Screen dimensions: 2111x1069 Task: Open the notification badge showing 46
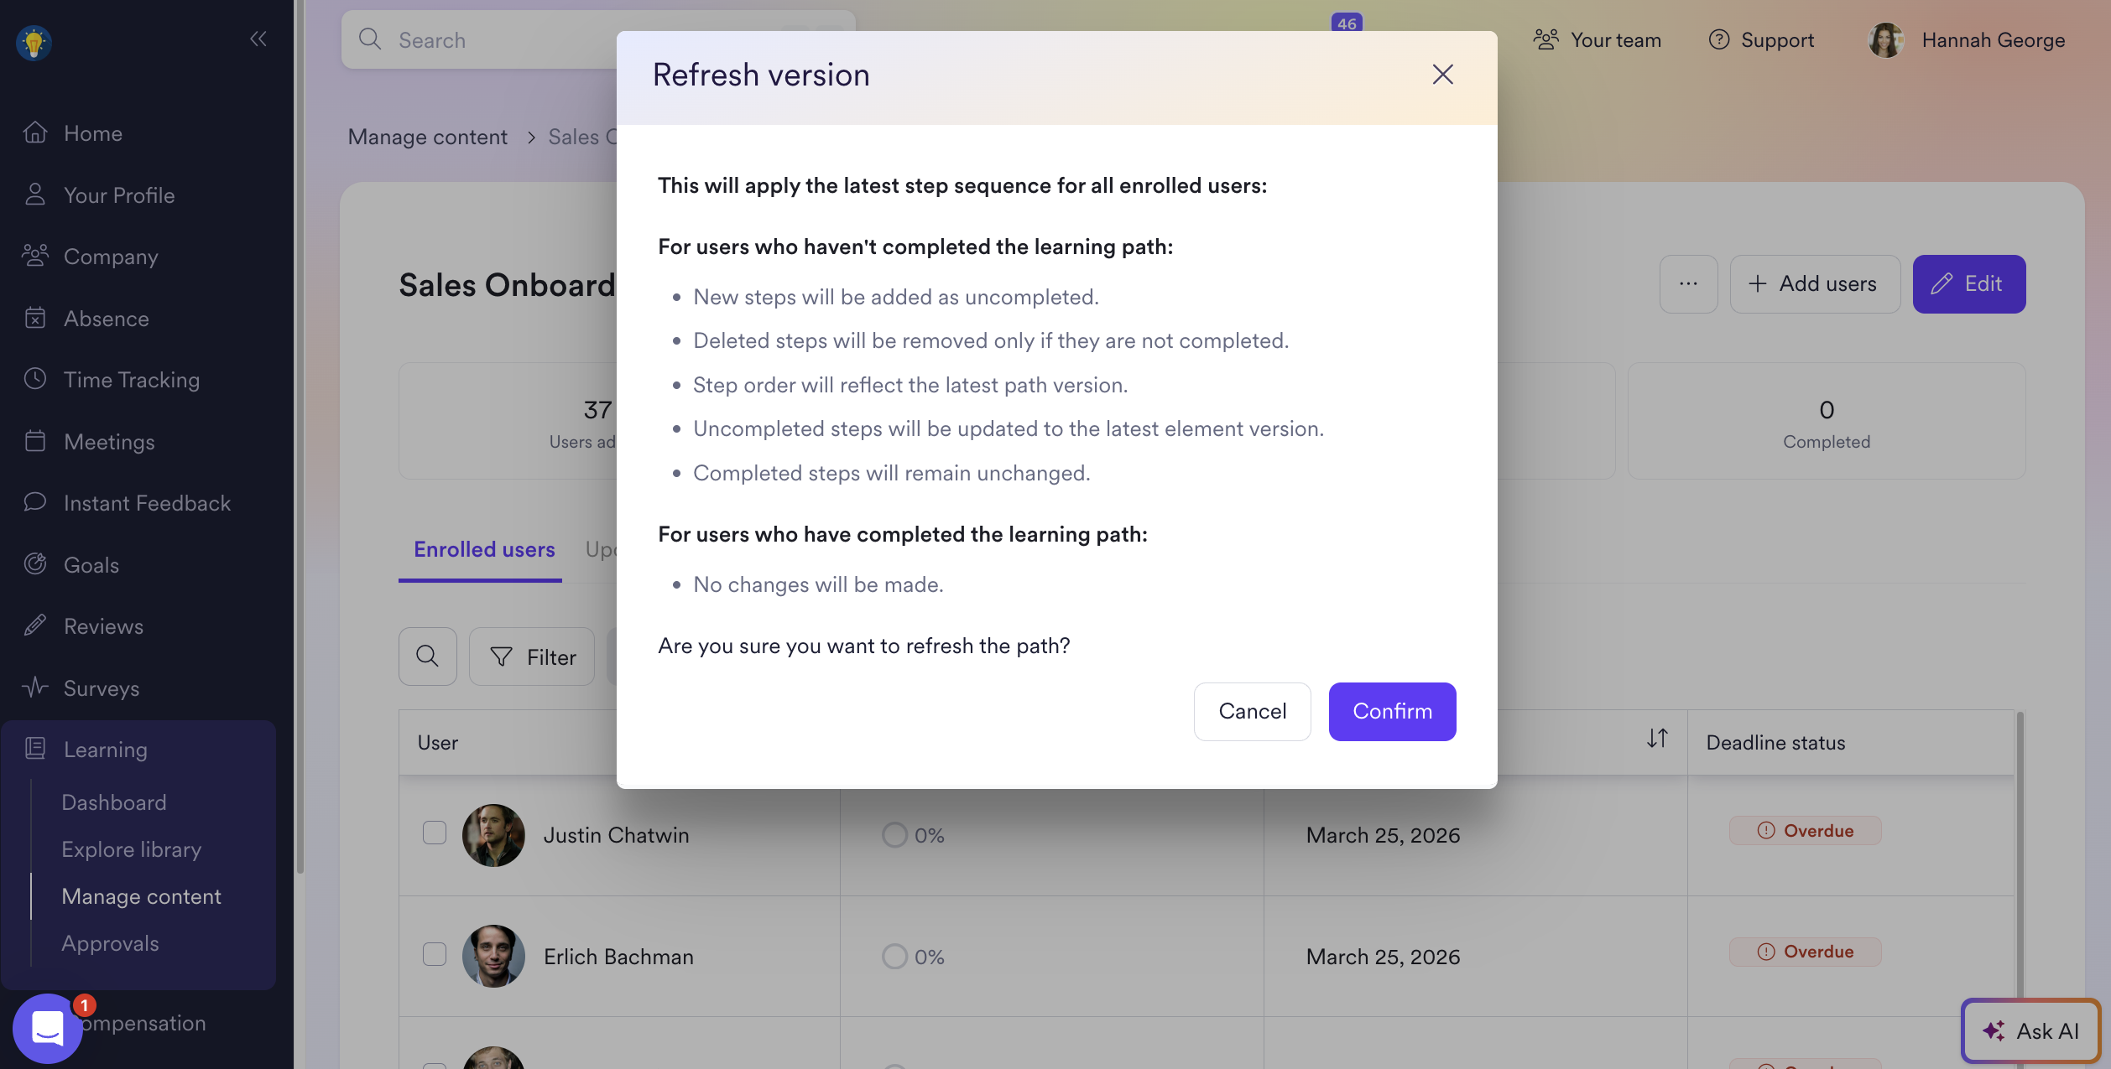pos(1346,23)
